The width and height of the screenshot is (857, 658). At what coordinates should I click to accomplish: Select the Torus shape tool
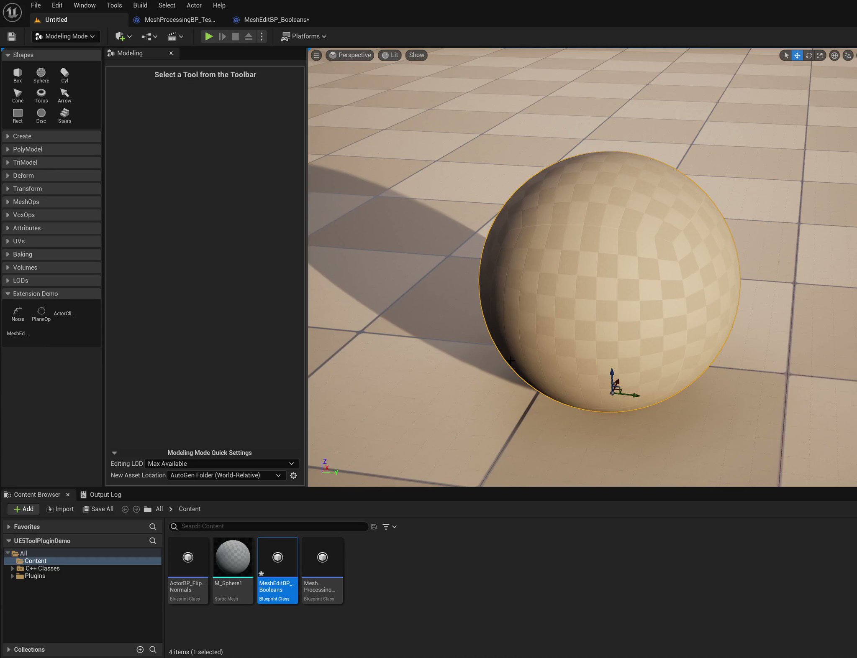click(x=41, y=93)
